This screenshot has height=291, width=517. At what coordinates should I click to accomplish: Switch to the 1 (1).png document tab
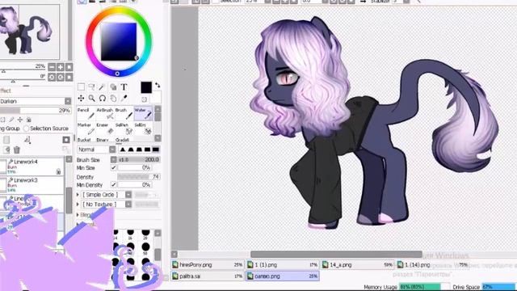(283, 264)
